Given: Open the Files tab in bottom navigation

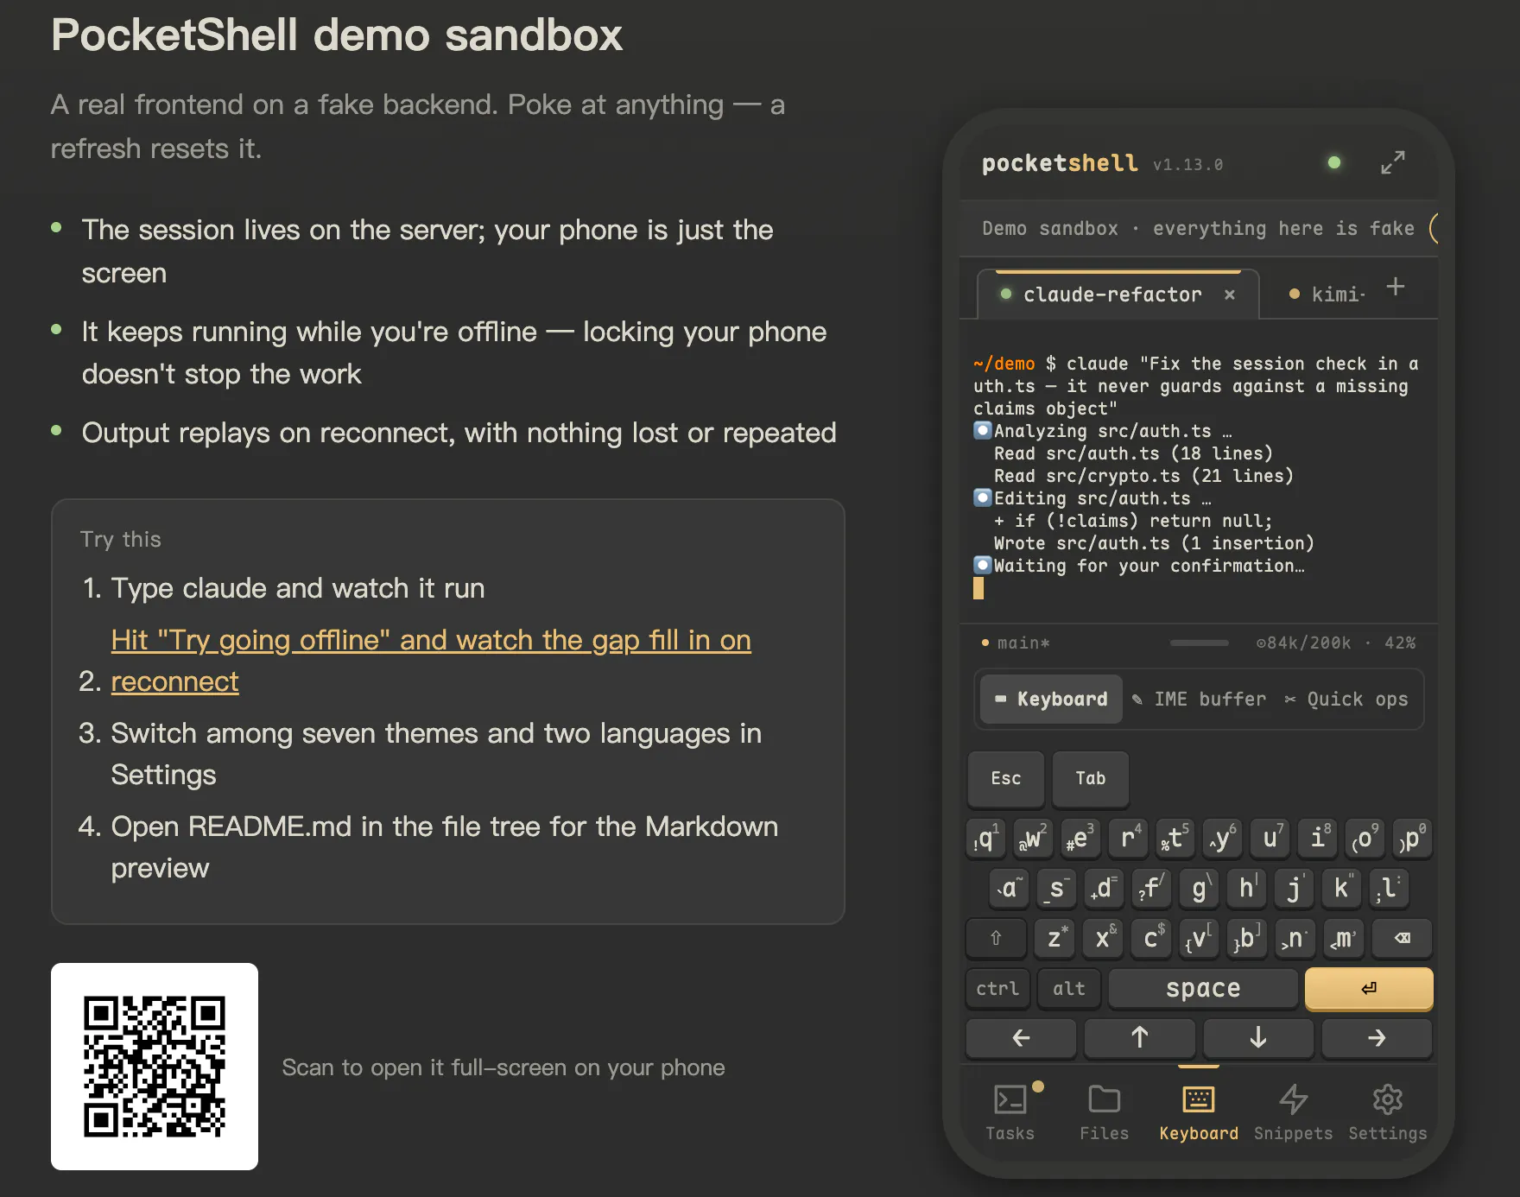Looking at the screenshot, I should click(1105, 1112).
